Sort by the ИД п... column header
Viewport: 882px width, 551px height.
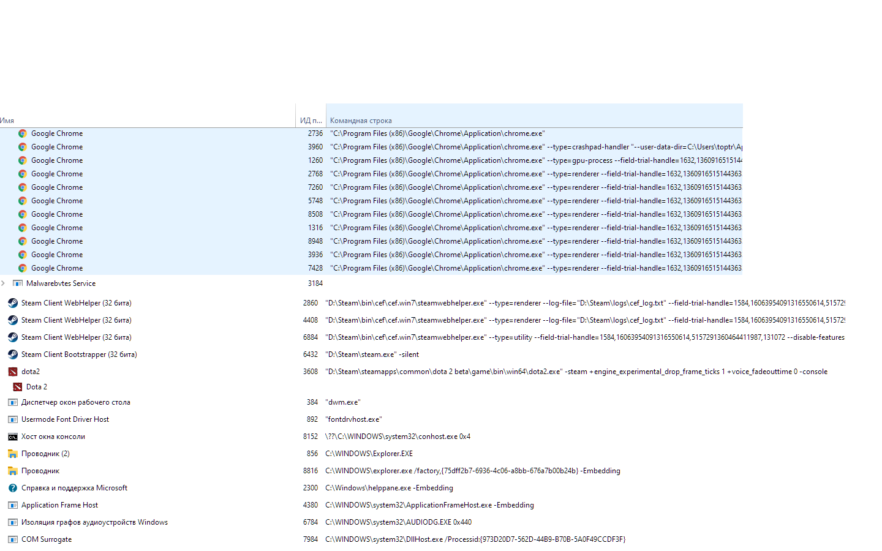coord(311,121)
